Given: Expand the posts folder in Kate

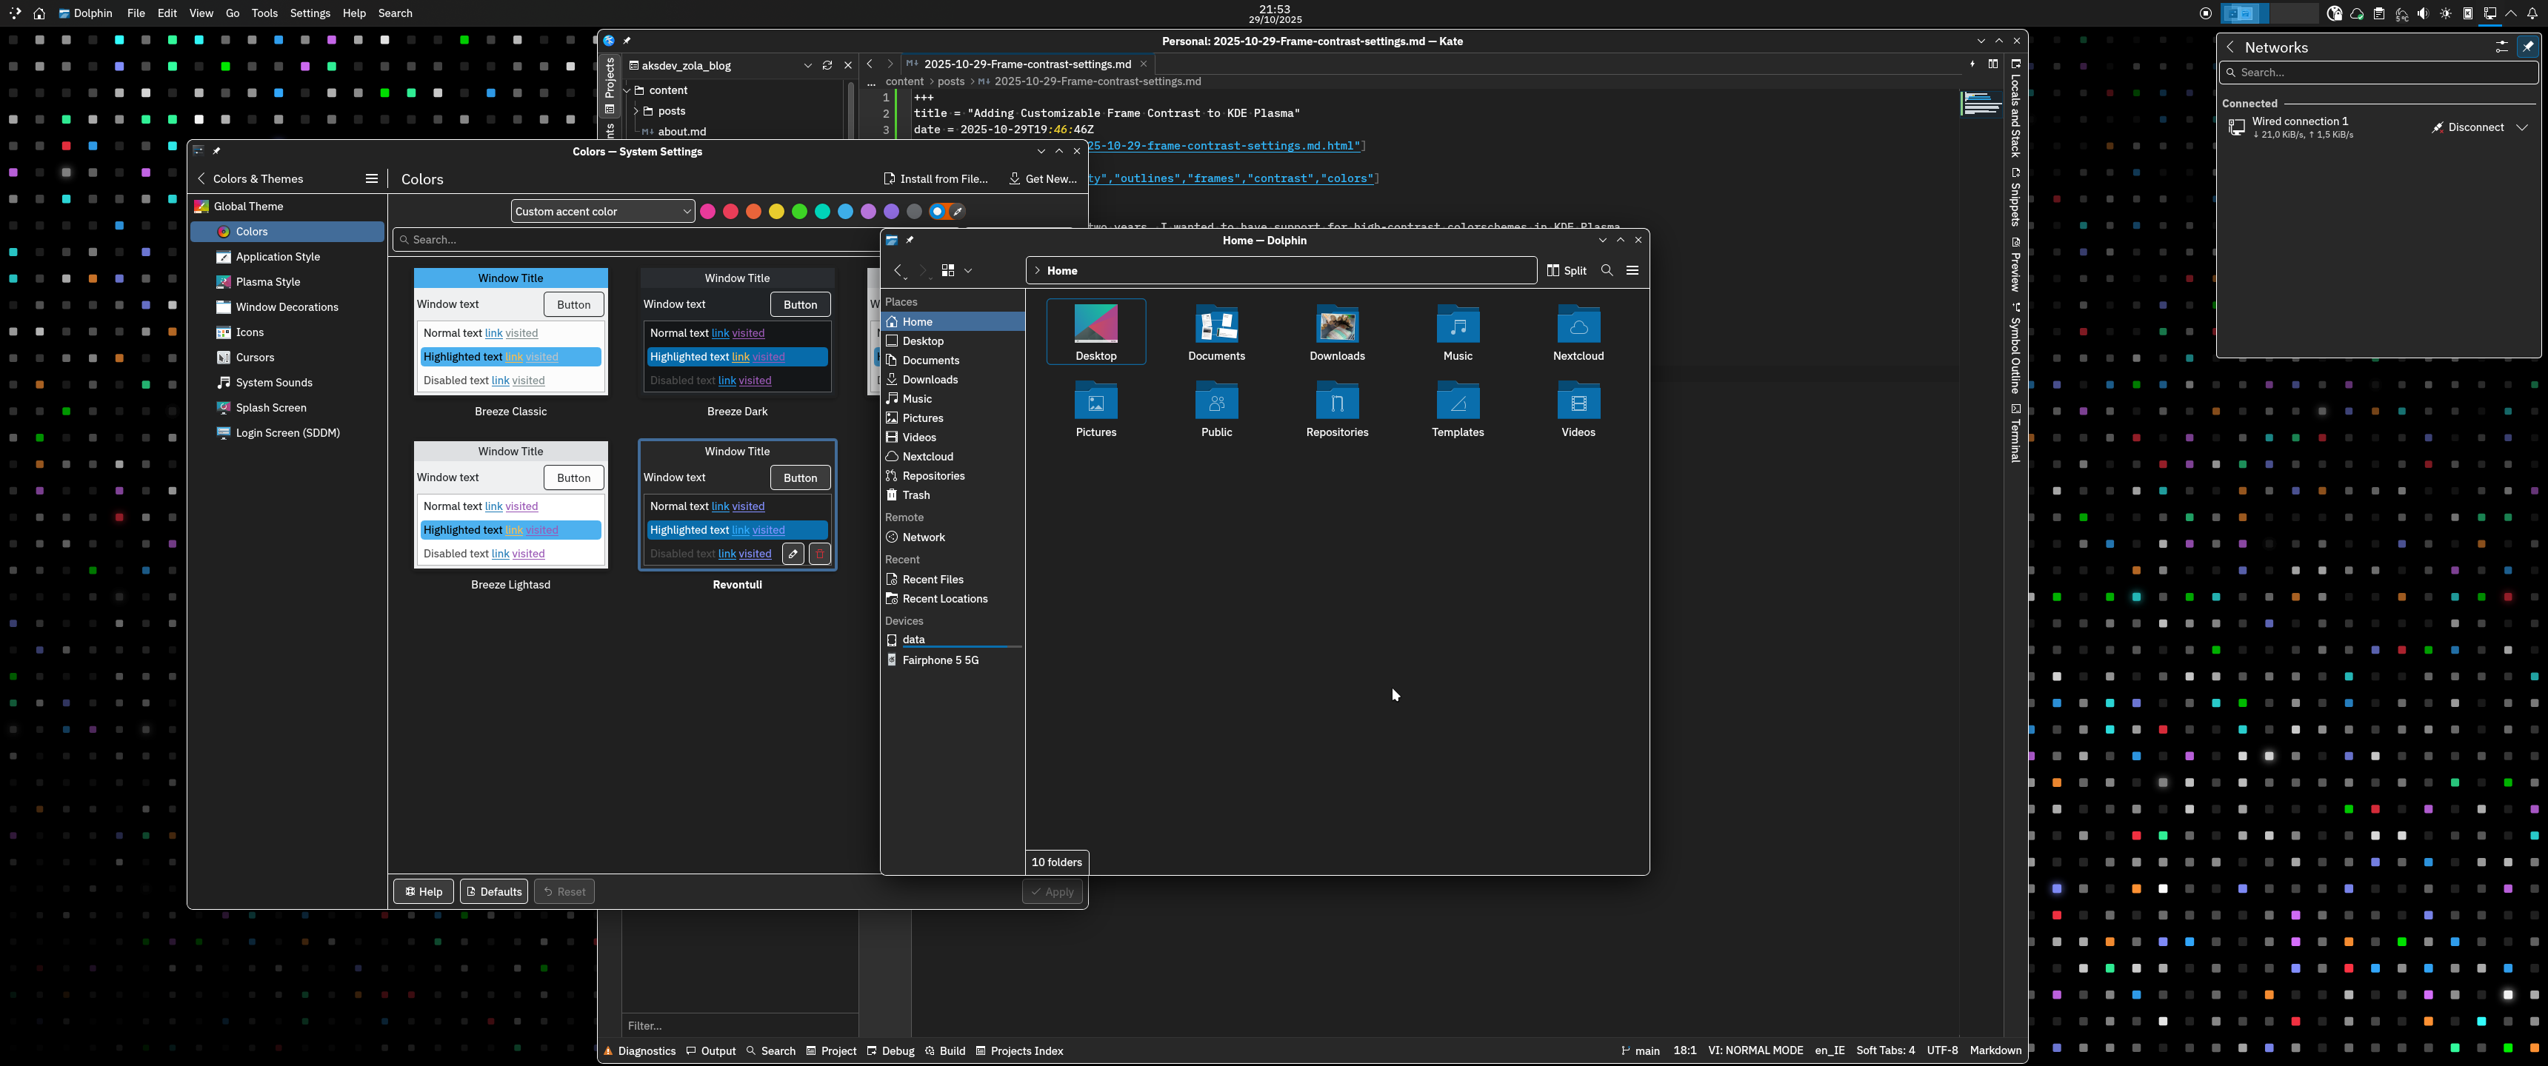Looking at the screenshot, I should pos(636,111).
